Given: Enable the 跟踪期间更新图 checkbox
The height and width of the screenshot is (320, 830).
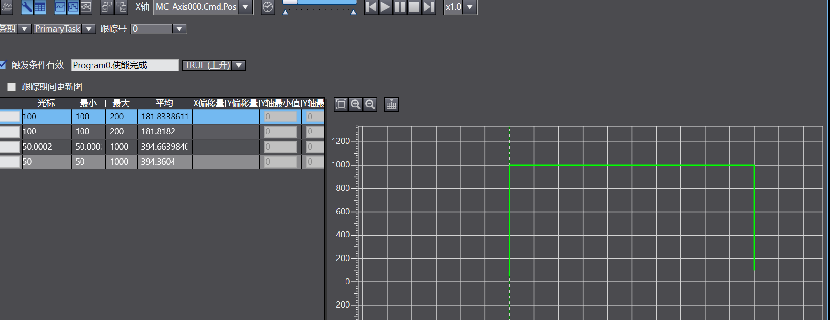Looking at the screenshot, I should 12,87.
